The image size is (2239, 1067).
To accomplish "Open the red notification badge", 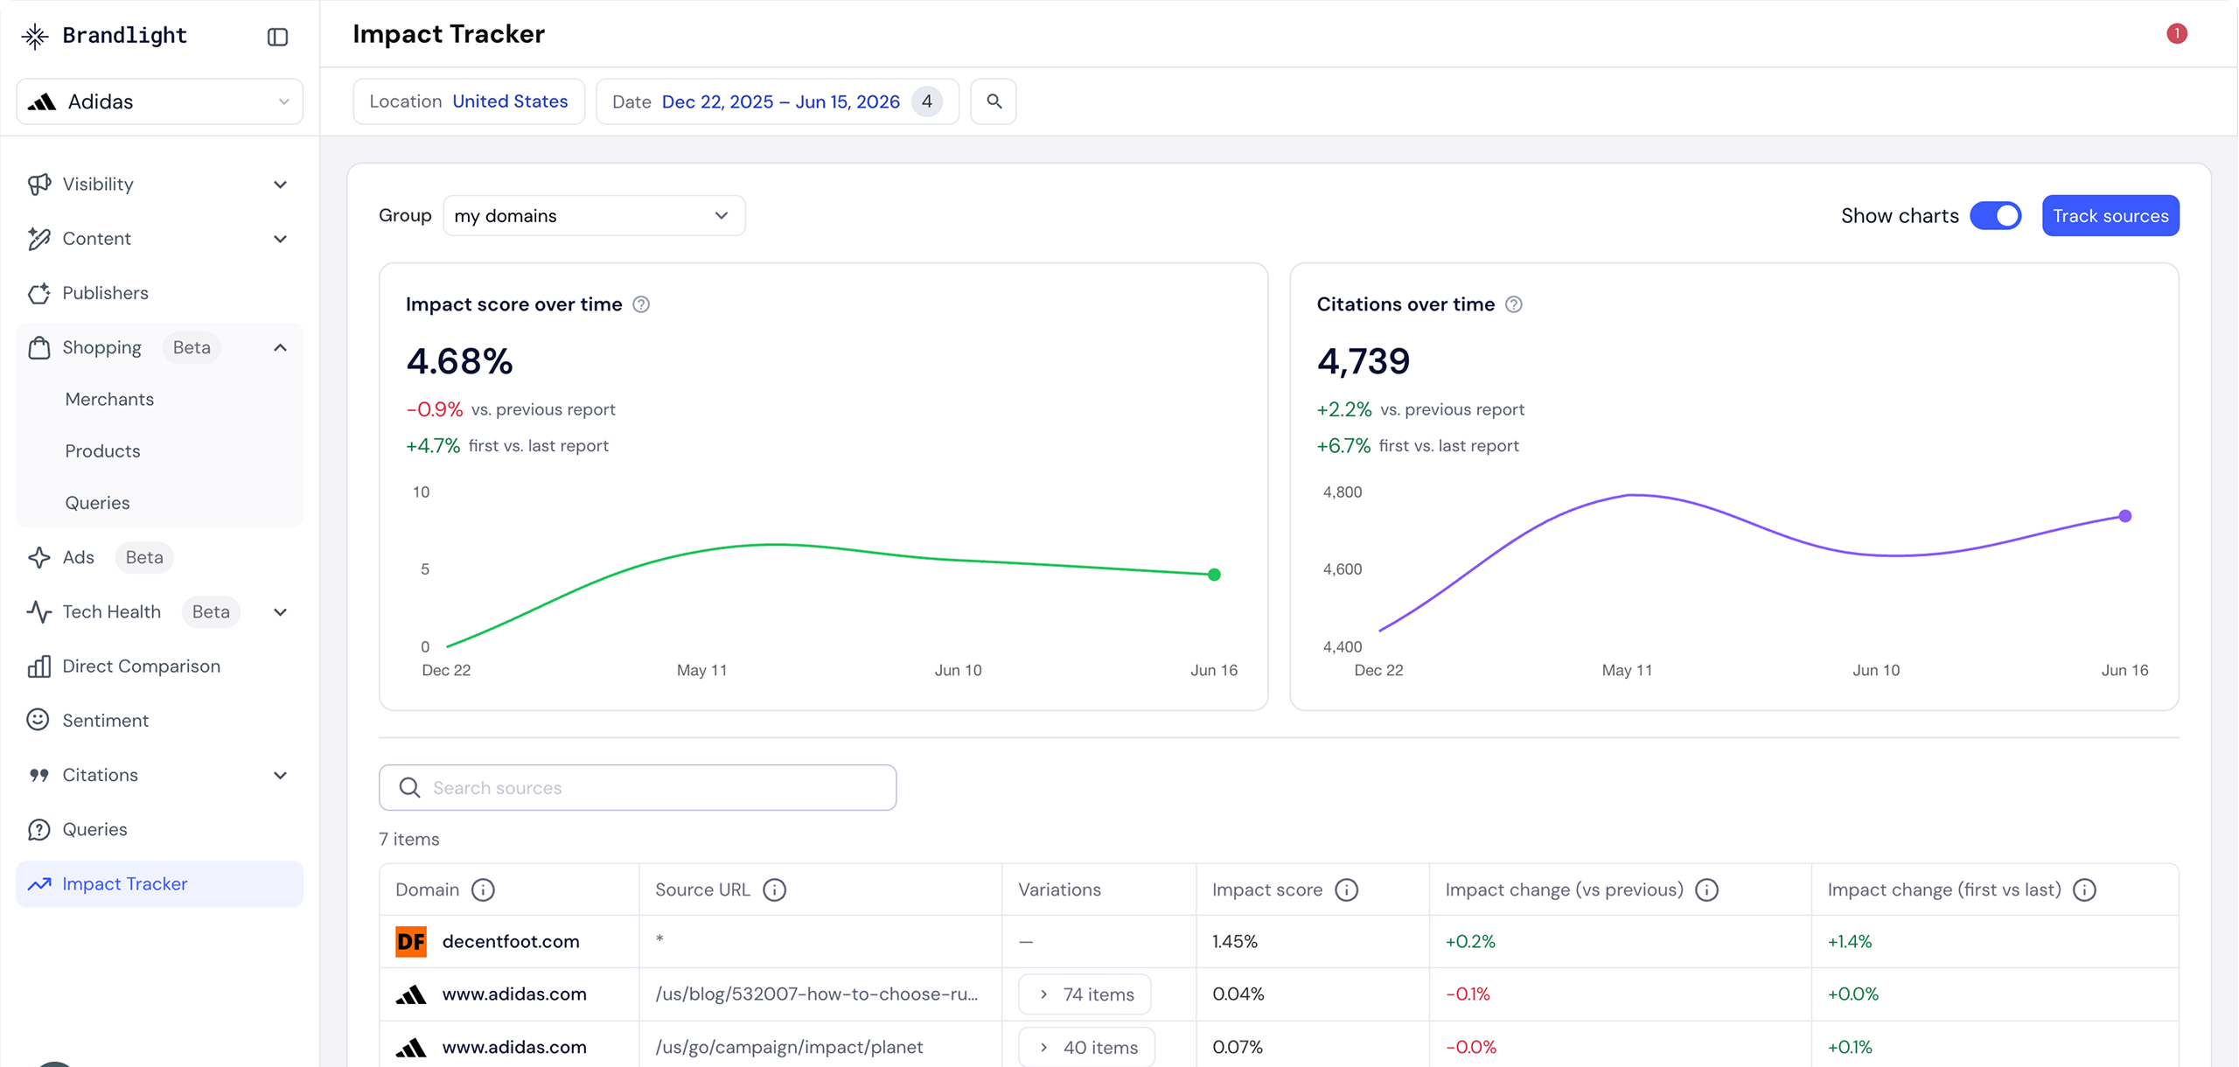I will coord(2177,33).
